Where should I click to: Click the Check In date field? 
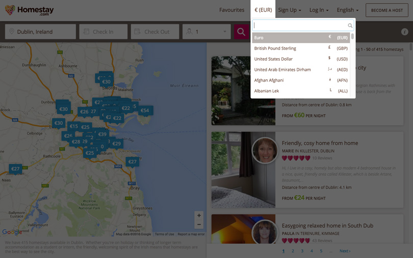point(104,32)
